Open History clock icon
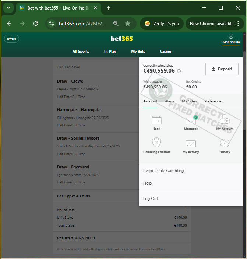This screenshot has height=259, width=247. (x=225, y=143)
